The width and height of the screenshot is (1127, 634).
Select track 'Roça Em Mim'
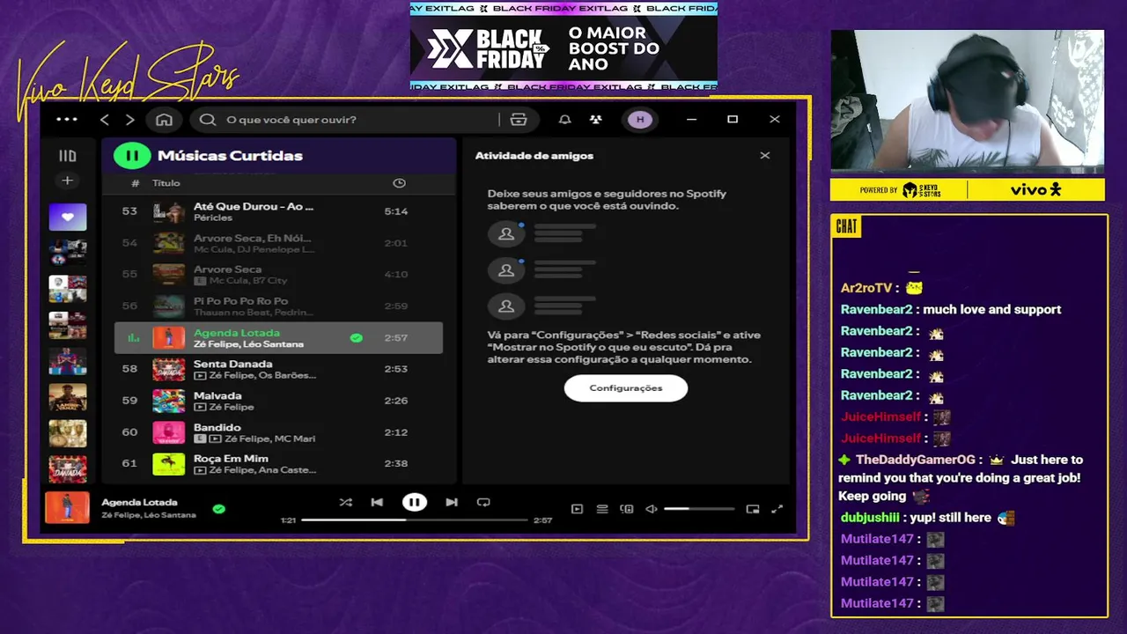(232, 459)
